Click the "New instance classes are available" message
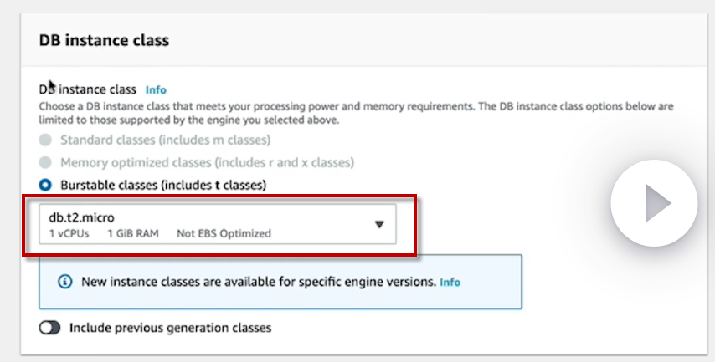This screenshot has height=362, width=715. [x=259, y=282]
